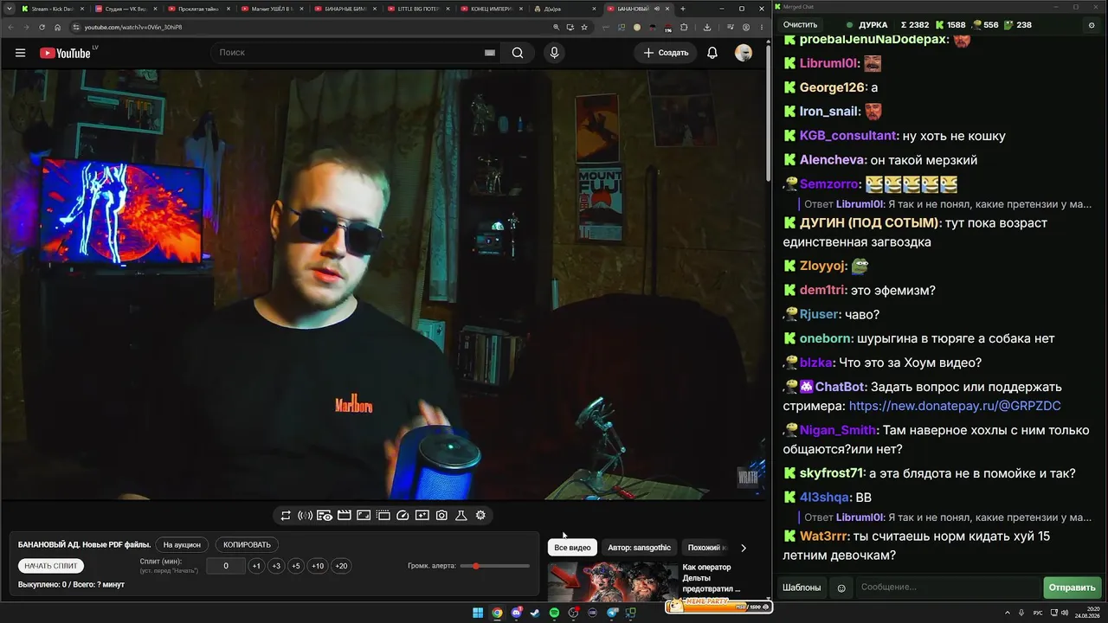This screenshot has height=623, width=1108.
Task: Click the Создать create button
Action: point(666,53)
